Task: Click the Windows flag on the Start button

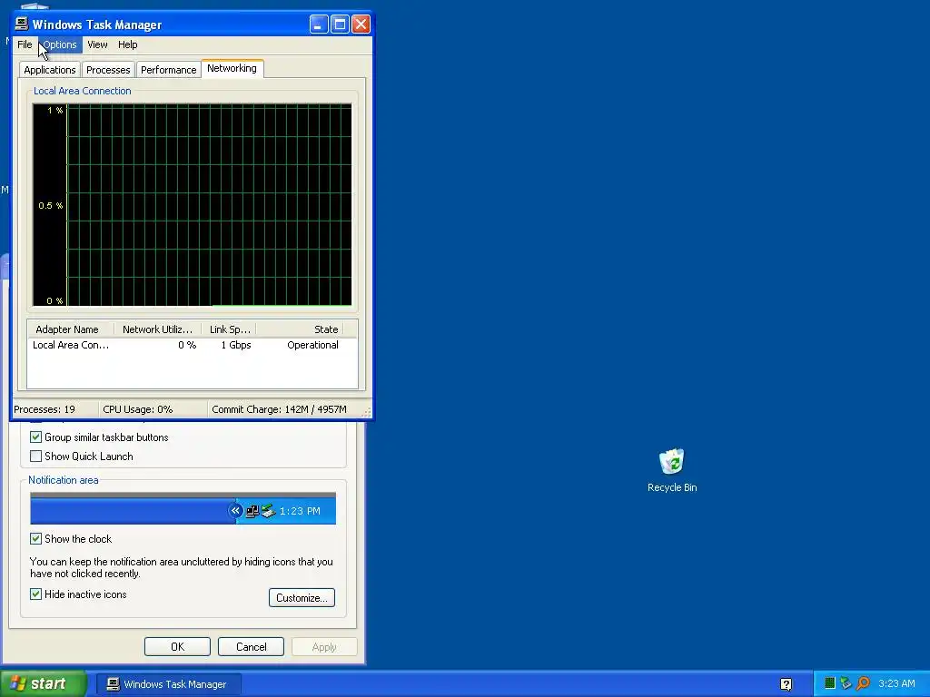Action: click(18, 684)
